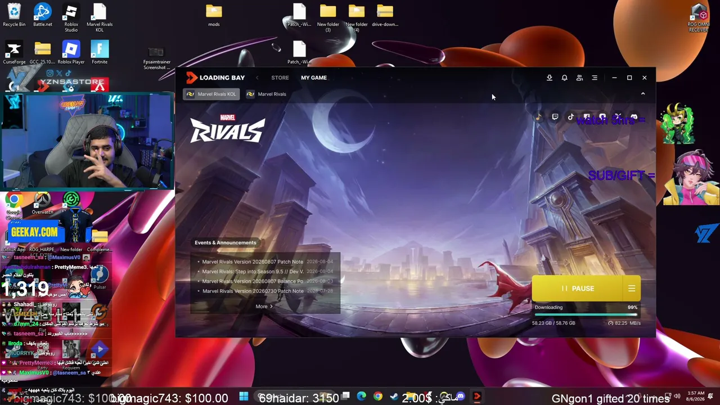The height and width of the screenshot is (405, 720).
Task: Click the Events & Announcements heading
Action: [225, 242]
